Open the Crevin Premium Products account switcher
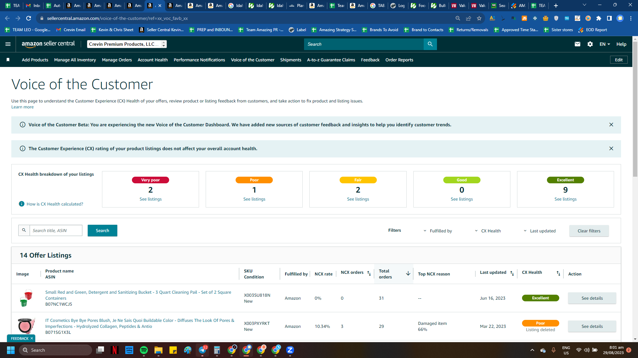This screenshot has height=358, width=638. click(127, 44)
